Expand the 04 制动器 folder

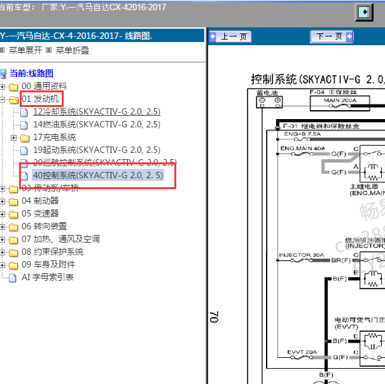(x=2, y=201)
